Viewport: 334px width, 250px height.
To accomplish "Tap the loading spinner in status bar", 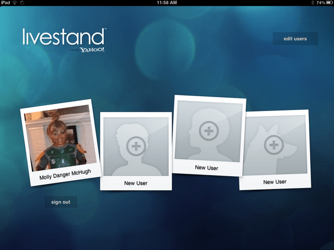I will [x=22, y=3].
